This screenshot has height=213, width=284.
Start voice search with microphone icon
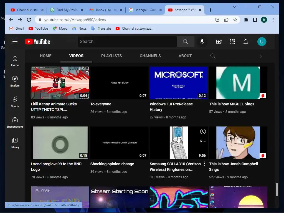[202, 42]
